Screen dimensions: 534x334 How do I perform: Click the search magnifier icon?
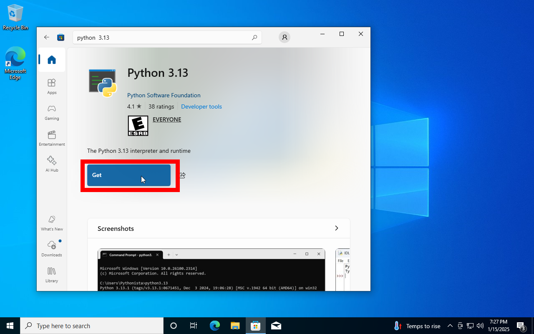pos(254,38)
